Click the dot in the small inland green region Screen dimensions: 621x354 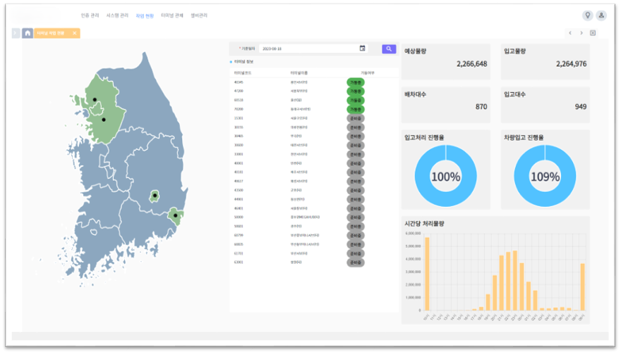(155, 196)
